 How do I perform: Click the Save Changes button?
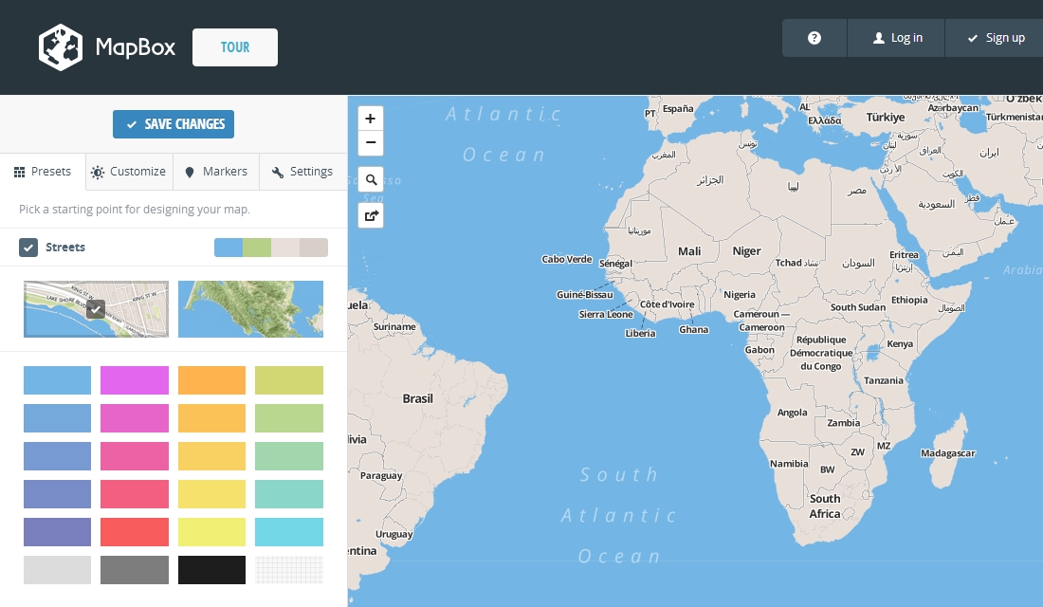pos(174,124)
